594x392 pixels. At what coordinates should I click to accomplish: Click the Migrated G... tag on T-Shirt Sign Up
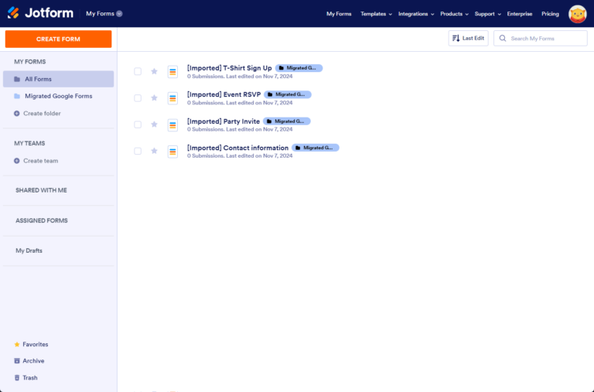[x=299, y=68]
